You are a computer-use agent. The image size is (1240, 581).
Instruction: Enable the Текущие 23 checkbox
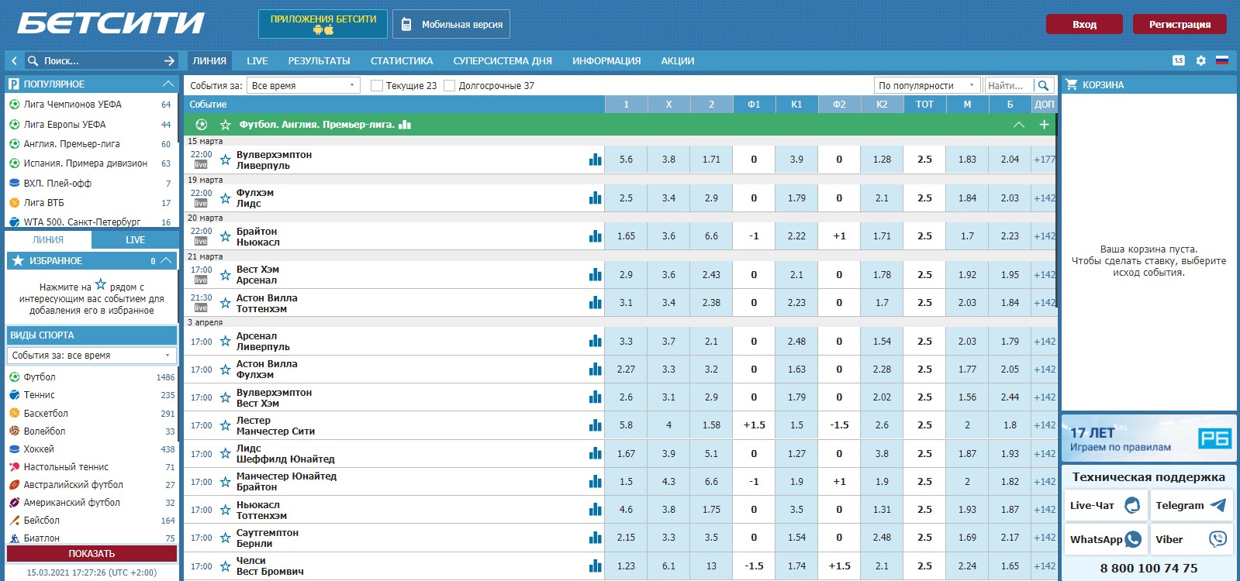377,86
